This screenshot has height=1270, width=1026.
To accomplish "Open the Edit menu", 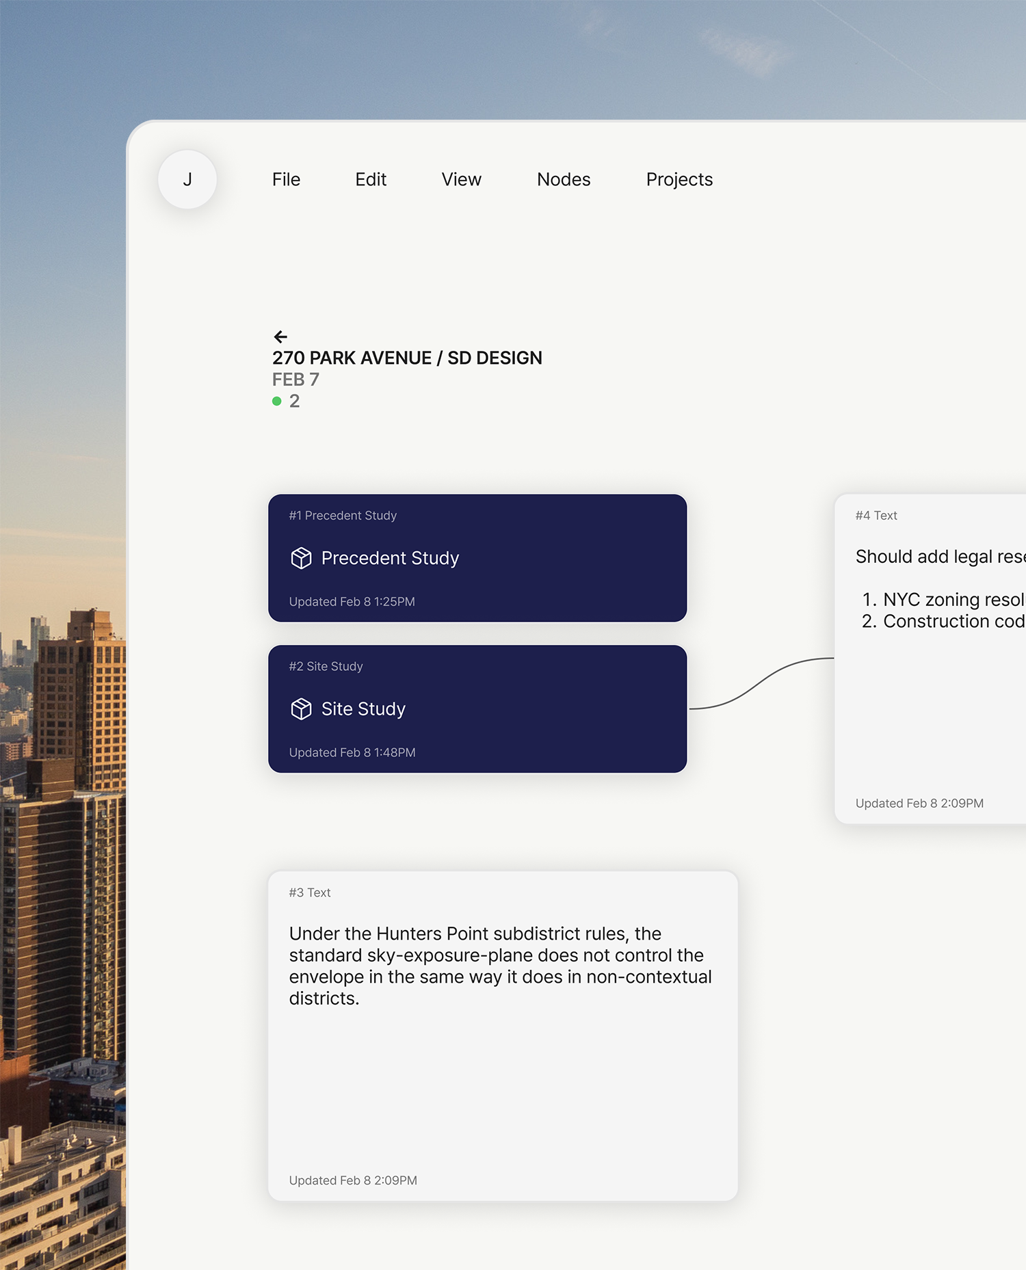I will point(371,179).
